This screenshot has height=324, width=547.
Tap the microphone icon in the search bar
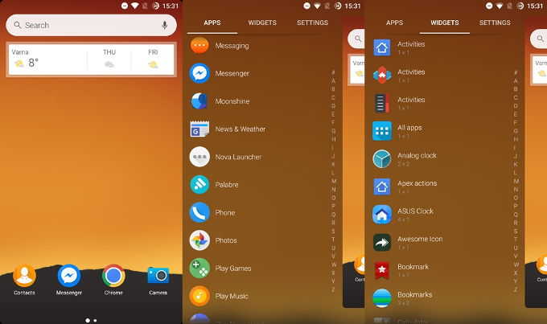tap(164, 25)
